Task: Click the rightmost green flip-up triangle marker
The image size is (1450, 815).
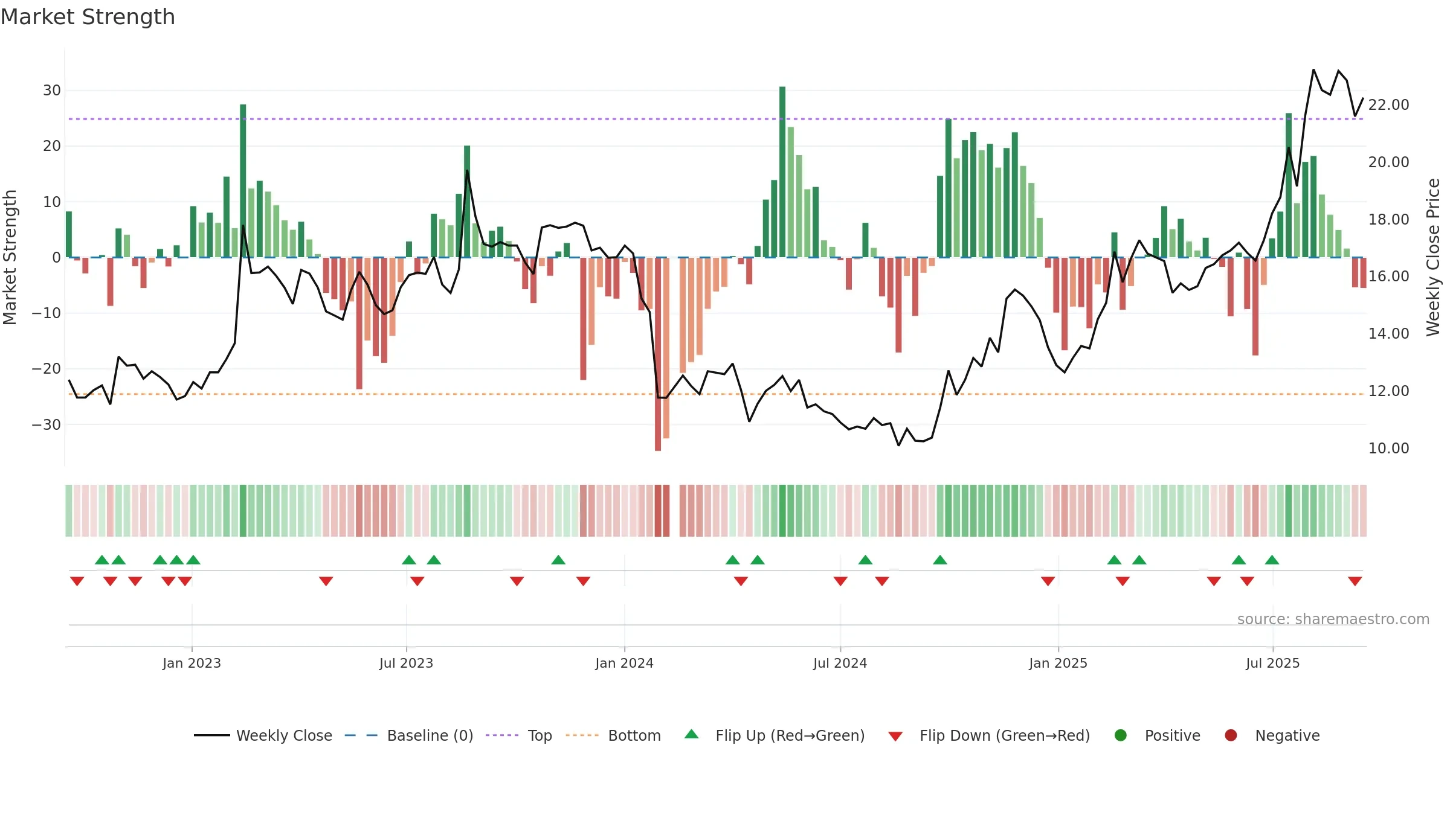Action: tap(1272, 560)
